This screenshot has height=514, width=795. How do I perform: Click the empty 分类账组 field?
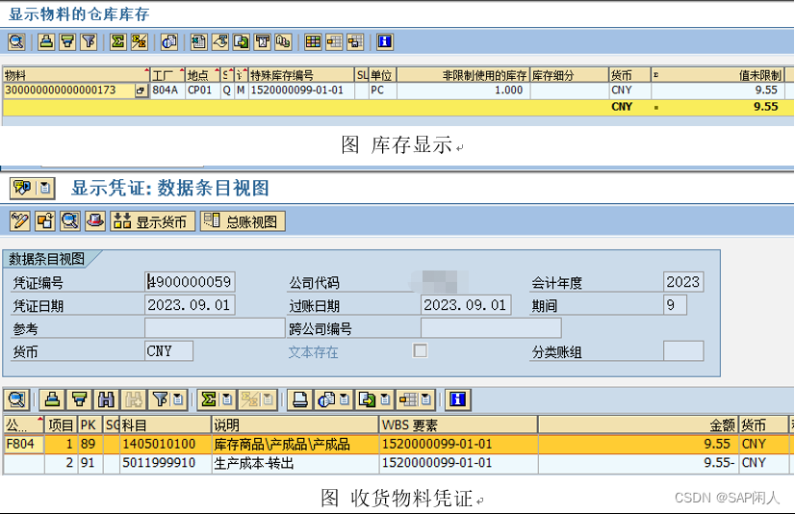(683, 350)
